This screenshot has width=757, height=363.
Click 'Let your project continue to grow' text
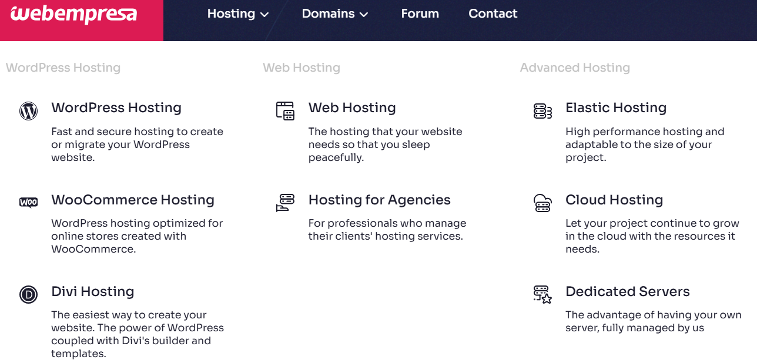click(x=652, y=236)
